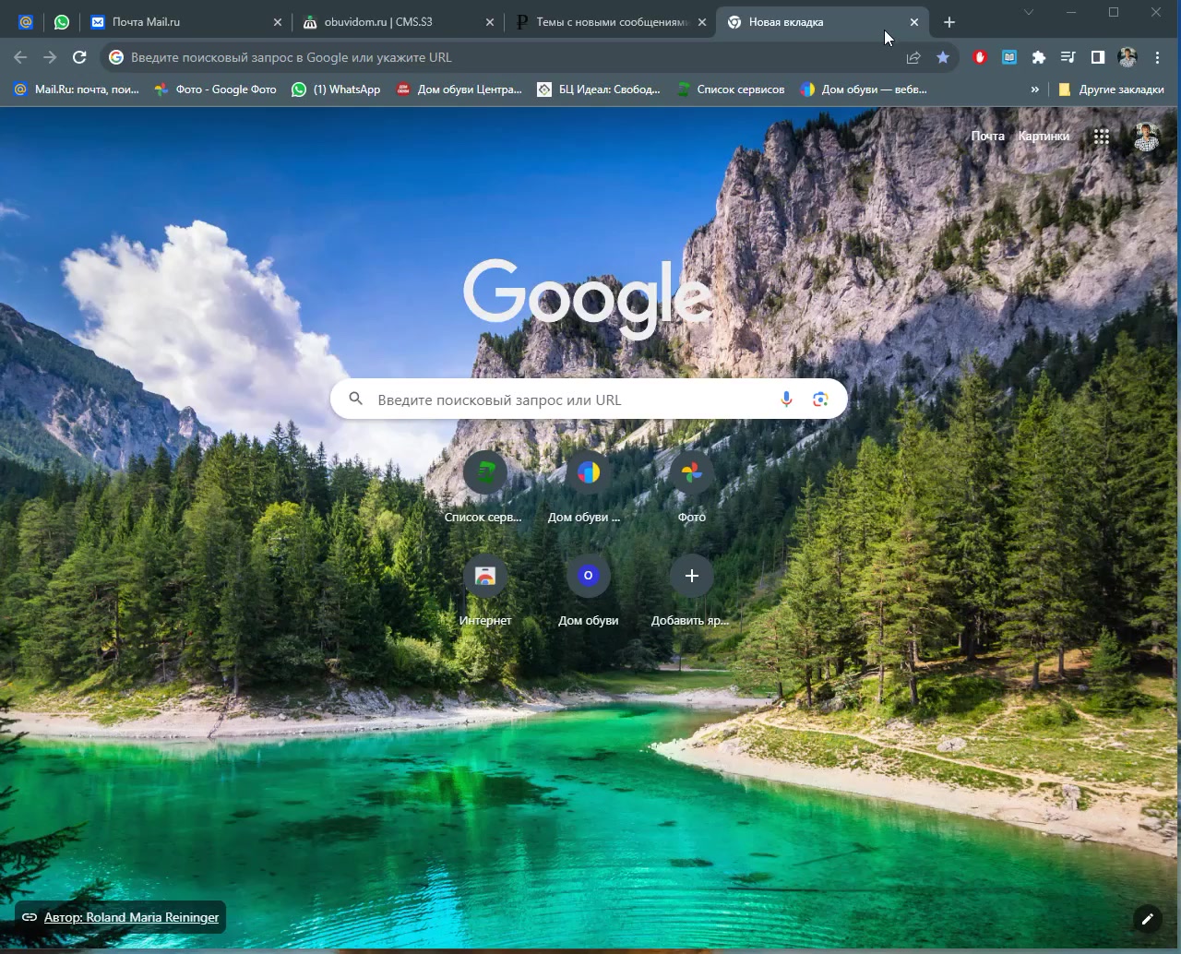Go forward to the next page
1181x954 pixels.
[x=50, y=57]
